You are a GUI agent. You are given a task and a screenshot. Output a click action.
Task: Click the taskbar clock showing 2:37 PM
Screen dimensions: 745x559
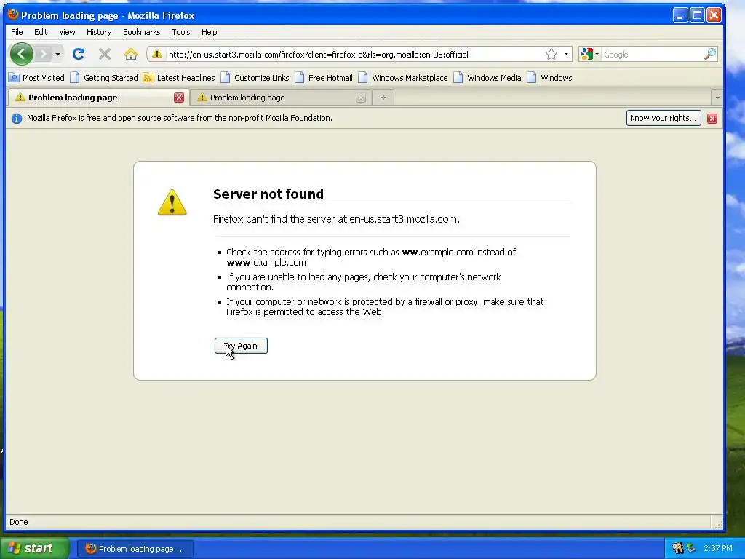(718, 548)
